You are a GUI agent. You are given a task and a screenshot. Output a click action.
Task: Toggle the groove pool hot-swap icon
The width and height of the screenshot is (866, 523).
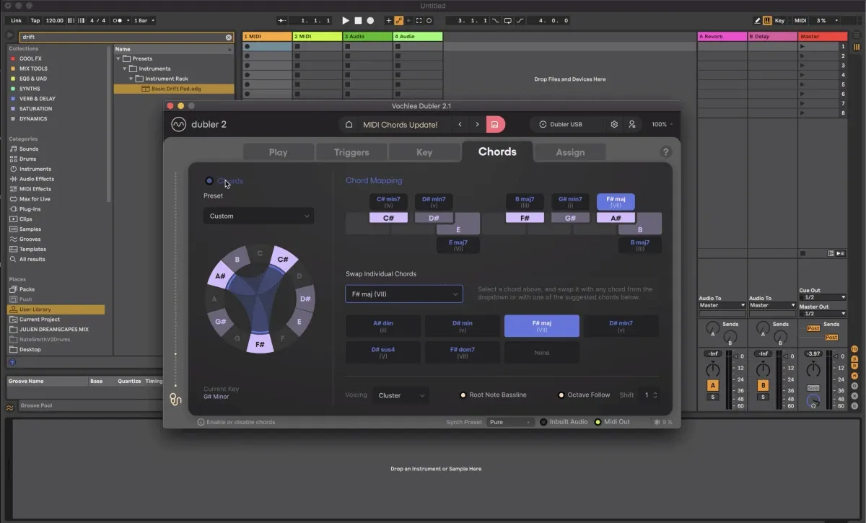tap(10, 408)
